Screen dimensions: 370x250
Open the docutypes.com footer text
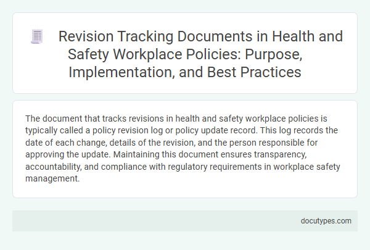click(x=326, y=221)
